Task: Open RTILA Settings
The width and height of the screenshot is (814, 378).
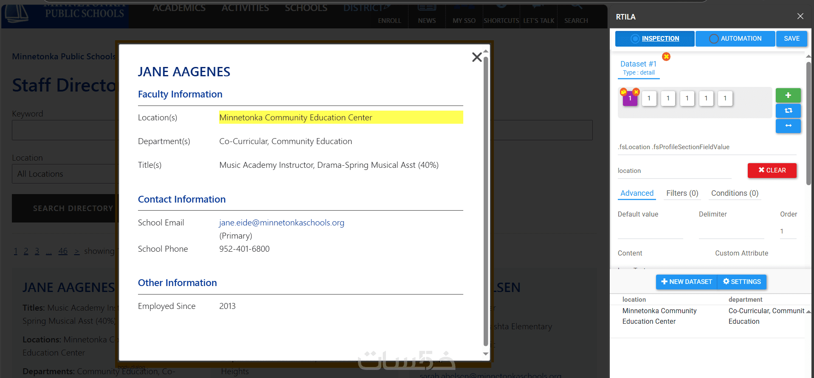Action: pyautogui.click(x=742, y=282)
